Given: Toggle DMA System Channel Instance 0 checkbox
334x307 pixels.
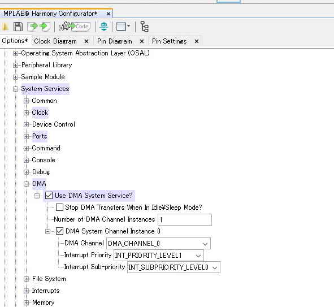Looking at the screenshot, I should pos(59,231).
